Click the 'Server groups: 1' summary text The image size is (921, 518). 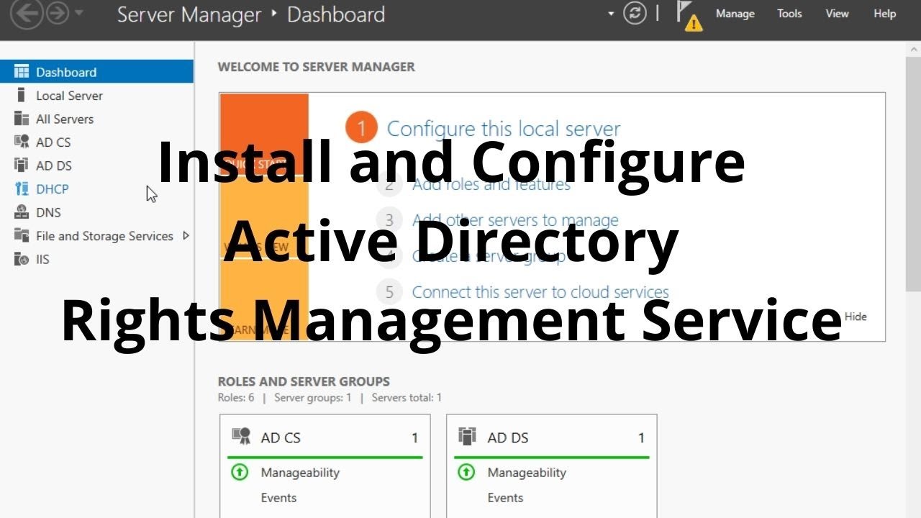coord(313,397)
